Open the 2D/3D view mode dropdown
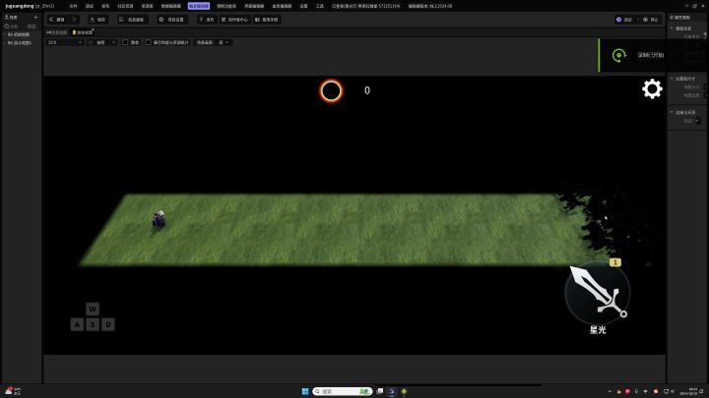Screen dimensions: 709x398 coord(65,42)
